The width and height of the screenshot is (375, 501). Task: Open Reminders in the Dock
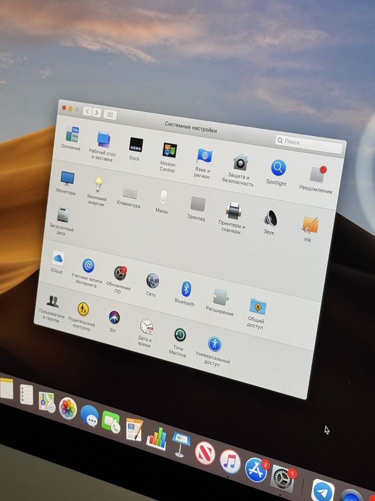[x=26, y=395]
